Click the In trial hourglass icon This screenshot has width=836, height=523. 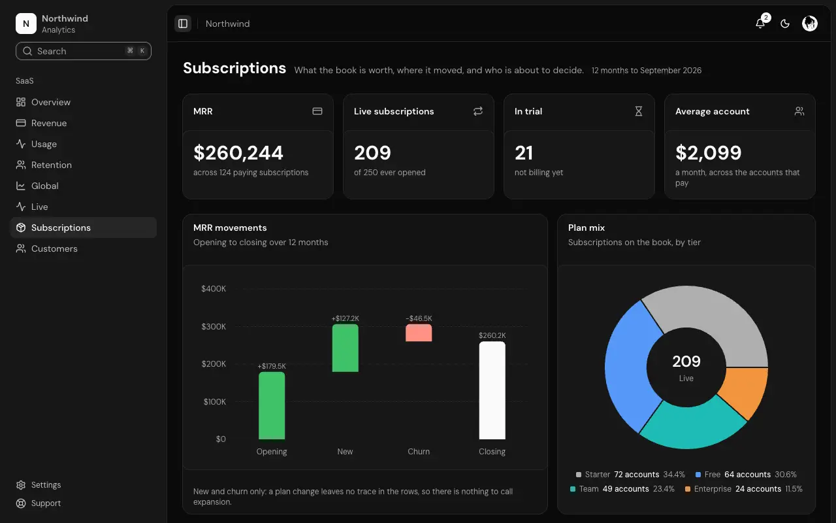point(639,111)
